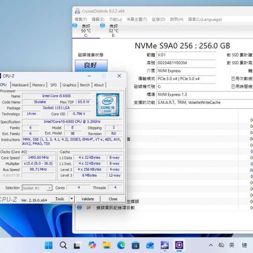Open Microsoft Store from the taskbar
Screen dimensions: 253x253
click(136, 245)
